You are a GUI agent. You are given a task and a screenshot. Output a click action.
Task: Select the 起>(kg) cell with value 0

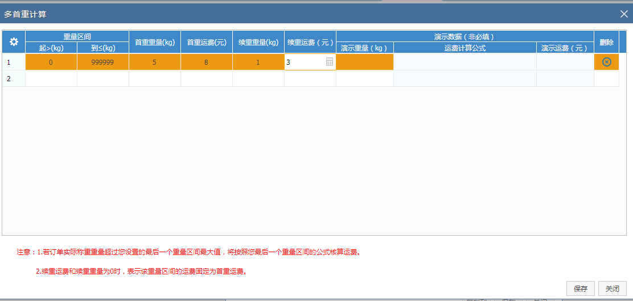[x=51, y=62]
